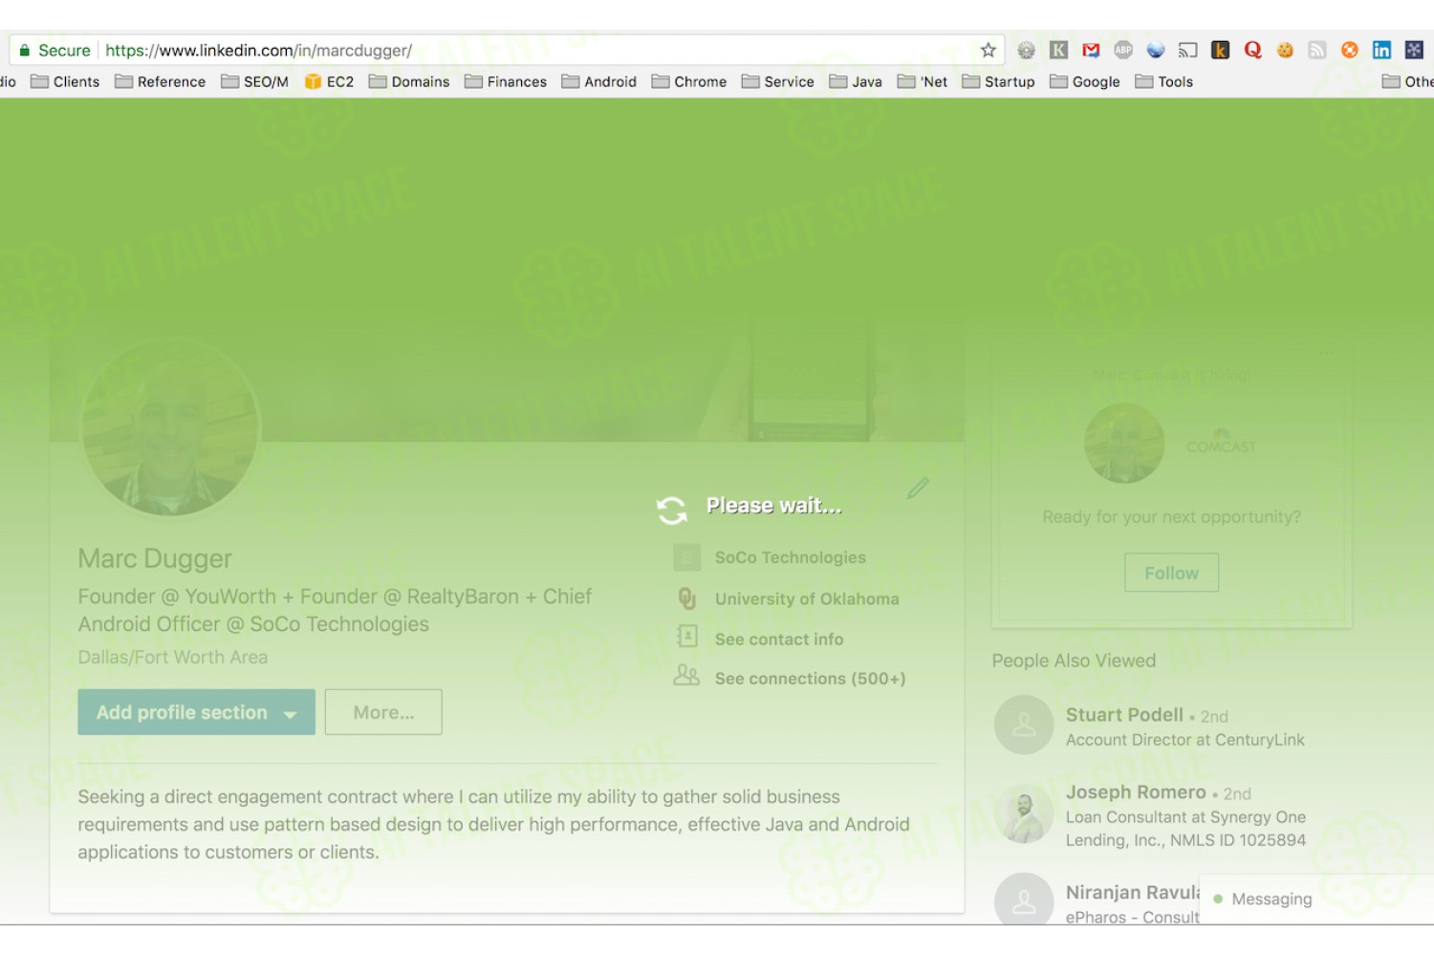Screen dimensions: 1434x956
Task: Click the connections people icon
Action: [686, 676]
